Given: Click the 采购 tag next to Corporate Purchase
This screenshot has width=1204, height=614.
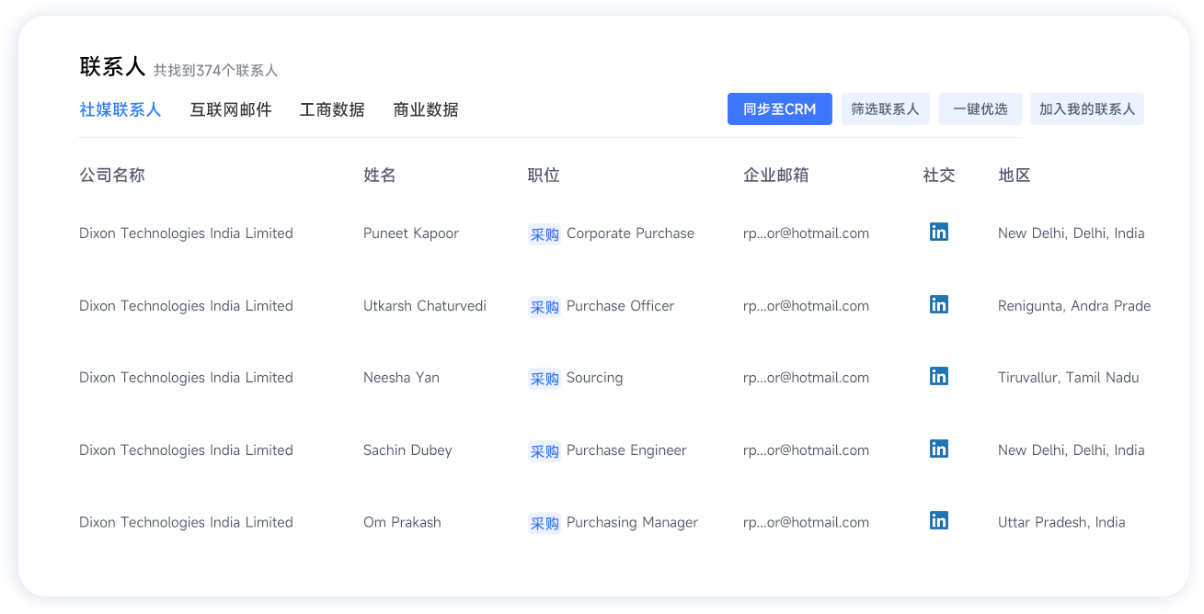Looking at the screenshot, I should tap(544, 233).
